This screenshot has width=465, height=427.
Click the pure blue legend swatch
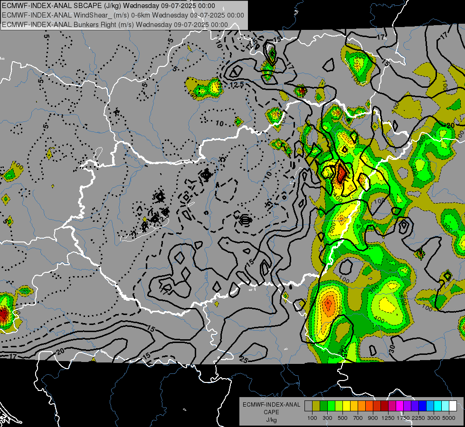point(423,406)
